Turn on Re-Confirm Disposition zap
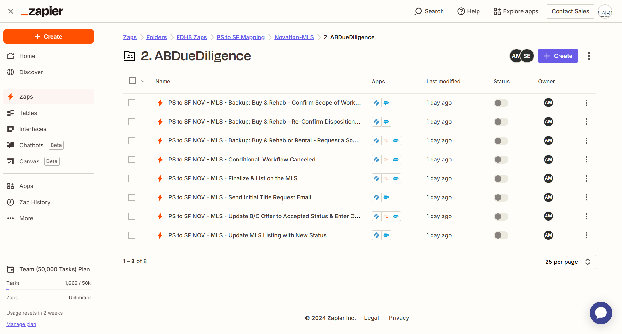622x334 pixels. pos(501,122)
